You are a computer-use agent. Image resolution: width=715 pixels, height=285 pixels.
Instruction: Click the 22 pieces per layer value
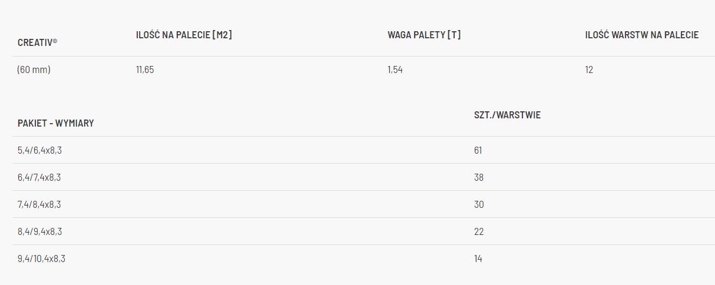click(479, 231)
